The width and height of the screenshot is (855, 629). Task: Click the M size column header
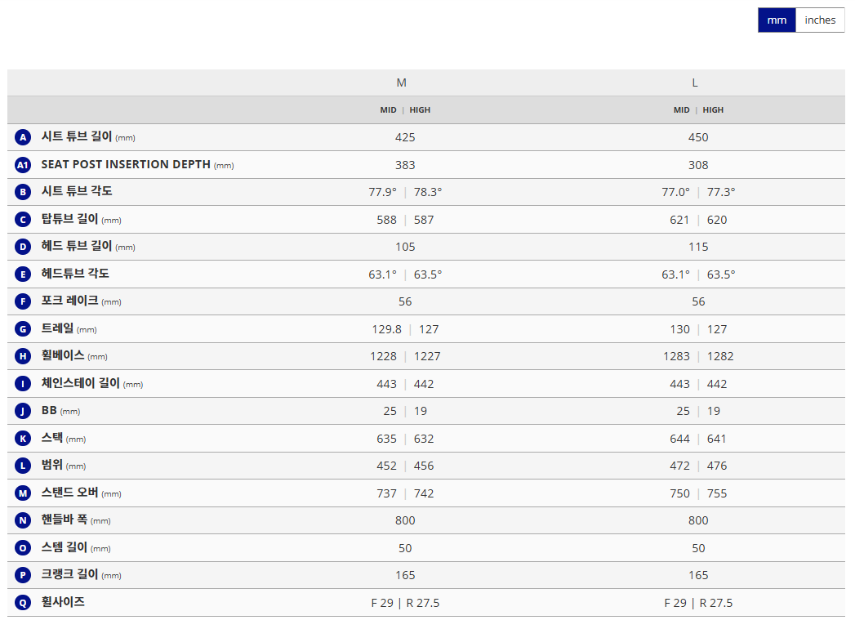[402, 83]
